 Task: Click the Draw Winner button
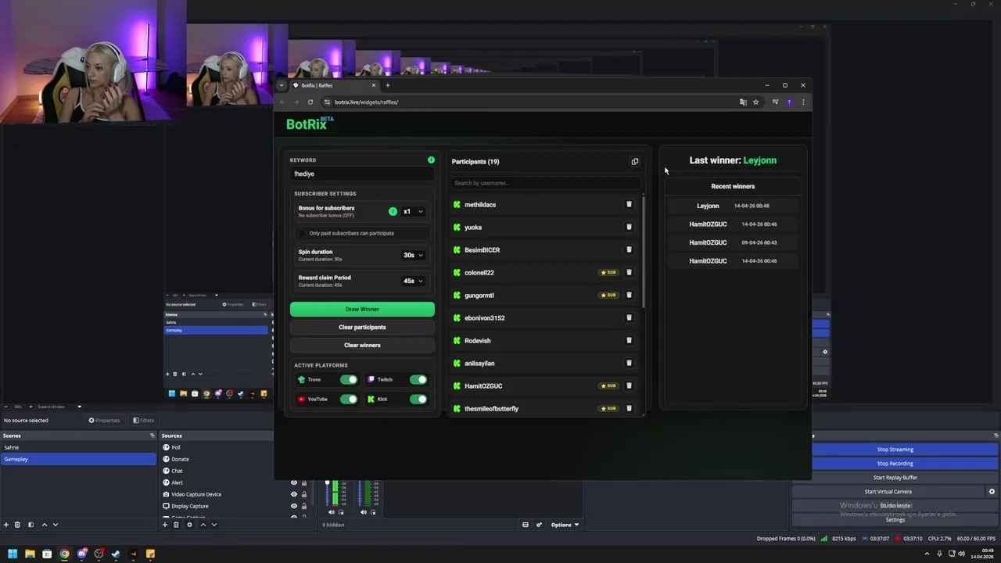362,310
